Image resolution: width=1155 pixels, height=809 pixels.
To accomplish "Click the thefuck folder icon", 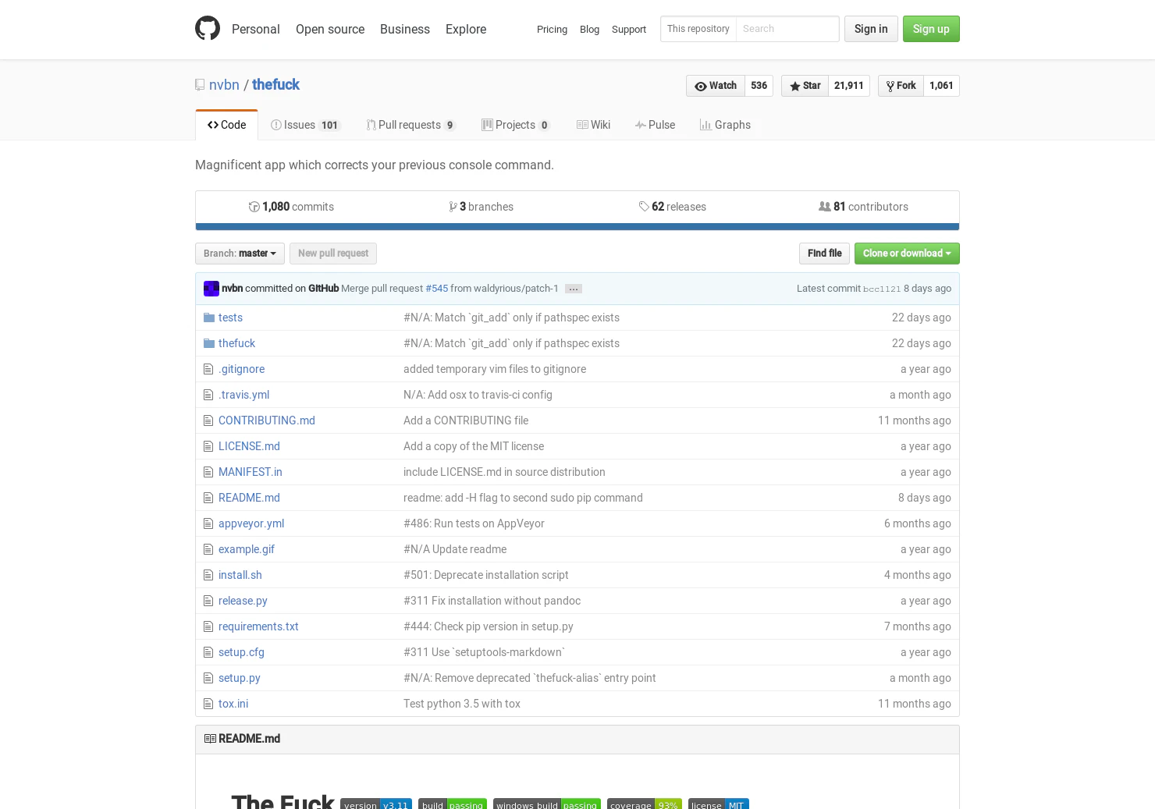I will click(209, 343).
